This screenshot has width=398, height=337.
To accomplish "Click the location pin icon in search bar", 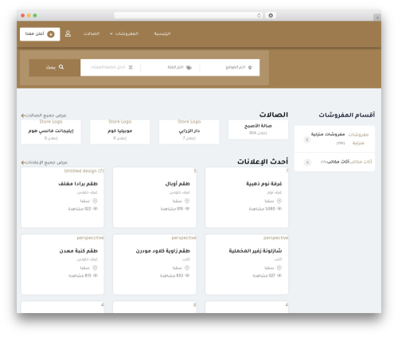I will 250,68.
